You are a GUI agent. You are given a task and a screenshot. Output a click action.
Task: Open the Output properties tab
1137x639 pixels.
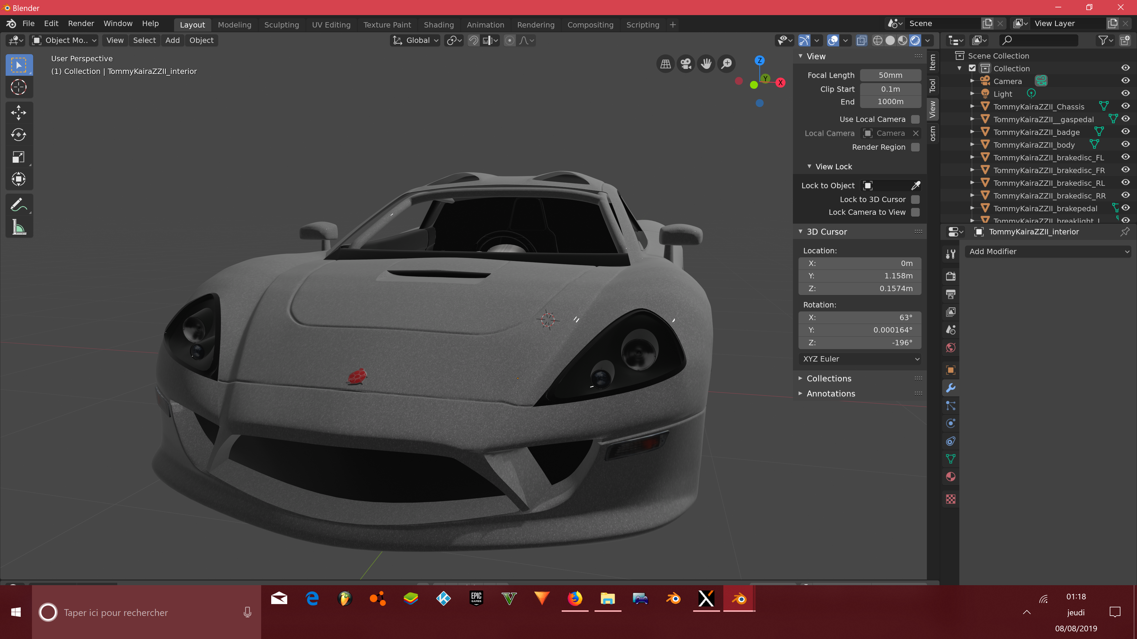[951, 294]
